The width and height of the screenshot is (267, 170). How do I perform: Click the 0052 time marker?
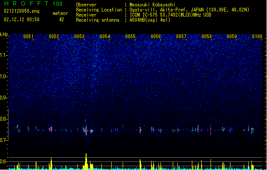point(54,37)
